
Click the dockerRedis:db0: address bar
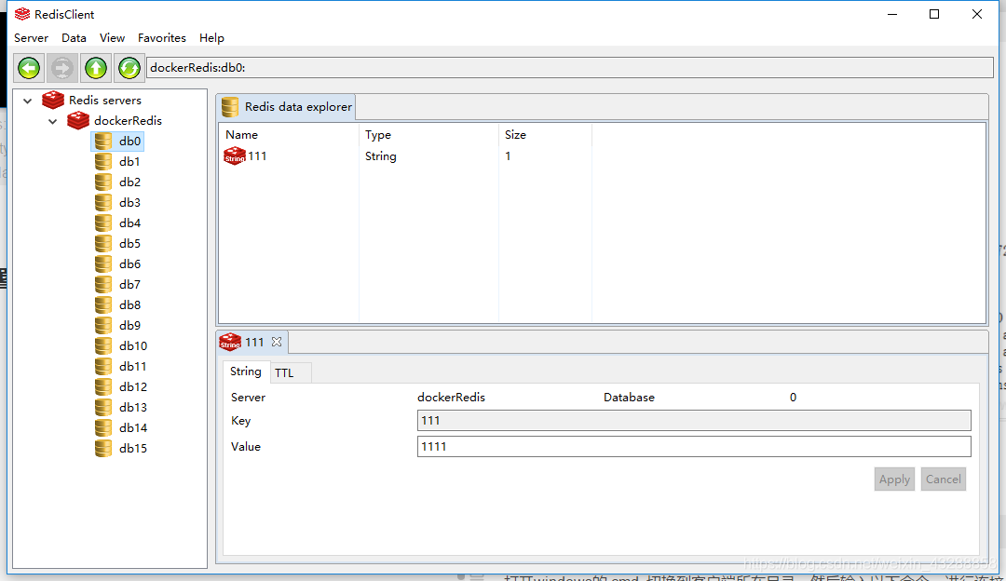(x=570, y=68)
